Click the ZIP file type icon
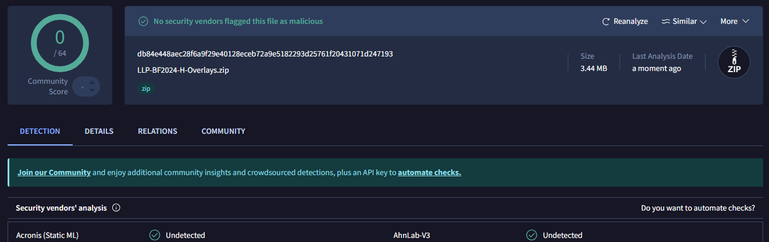 click(734, 63)
